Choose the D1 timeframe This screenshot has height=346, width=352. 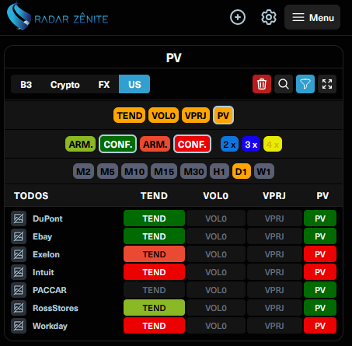[x=242, y=171]
